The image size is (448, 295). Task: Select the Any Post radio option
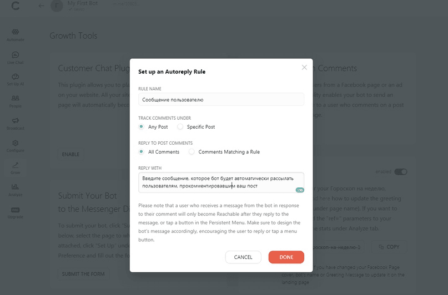[141, 126]
